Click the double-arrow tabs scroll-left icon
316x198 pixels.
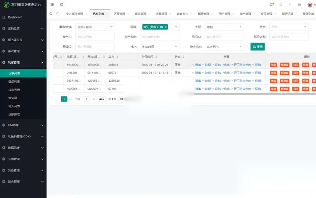click(51, 14)
